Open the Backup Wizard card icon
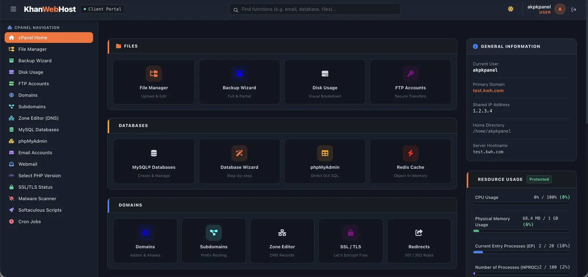 (x=239, y=73)
